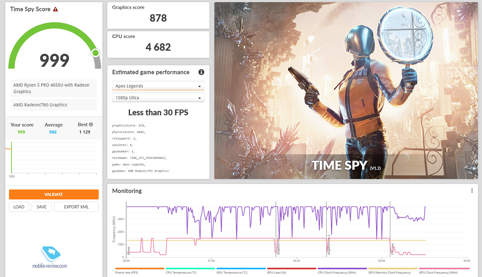Image resolution: width=482 pixels, height=277 pixels.
Task: Open the Apex Legends game dropdown
Action: pos(158,86)
